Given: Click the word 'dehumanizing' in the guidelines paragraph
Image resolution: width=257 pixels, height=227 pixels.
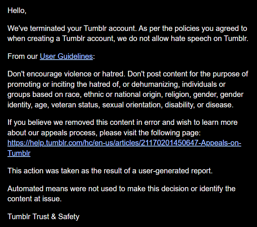Looking at the screenshot, I should coord(156,84).
